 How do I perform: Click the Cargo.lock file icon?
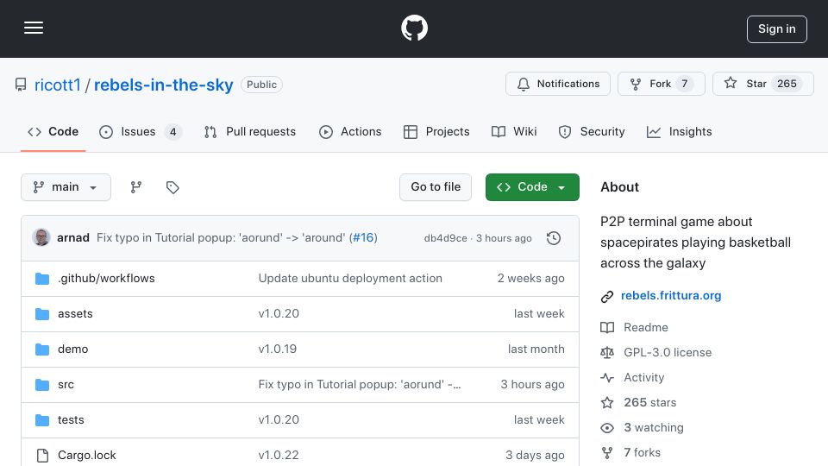pos(42,456)
